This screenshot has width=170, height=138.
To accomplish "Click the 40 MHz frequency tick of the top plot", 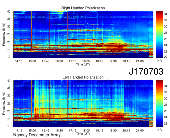I will coord(9,11).
